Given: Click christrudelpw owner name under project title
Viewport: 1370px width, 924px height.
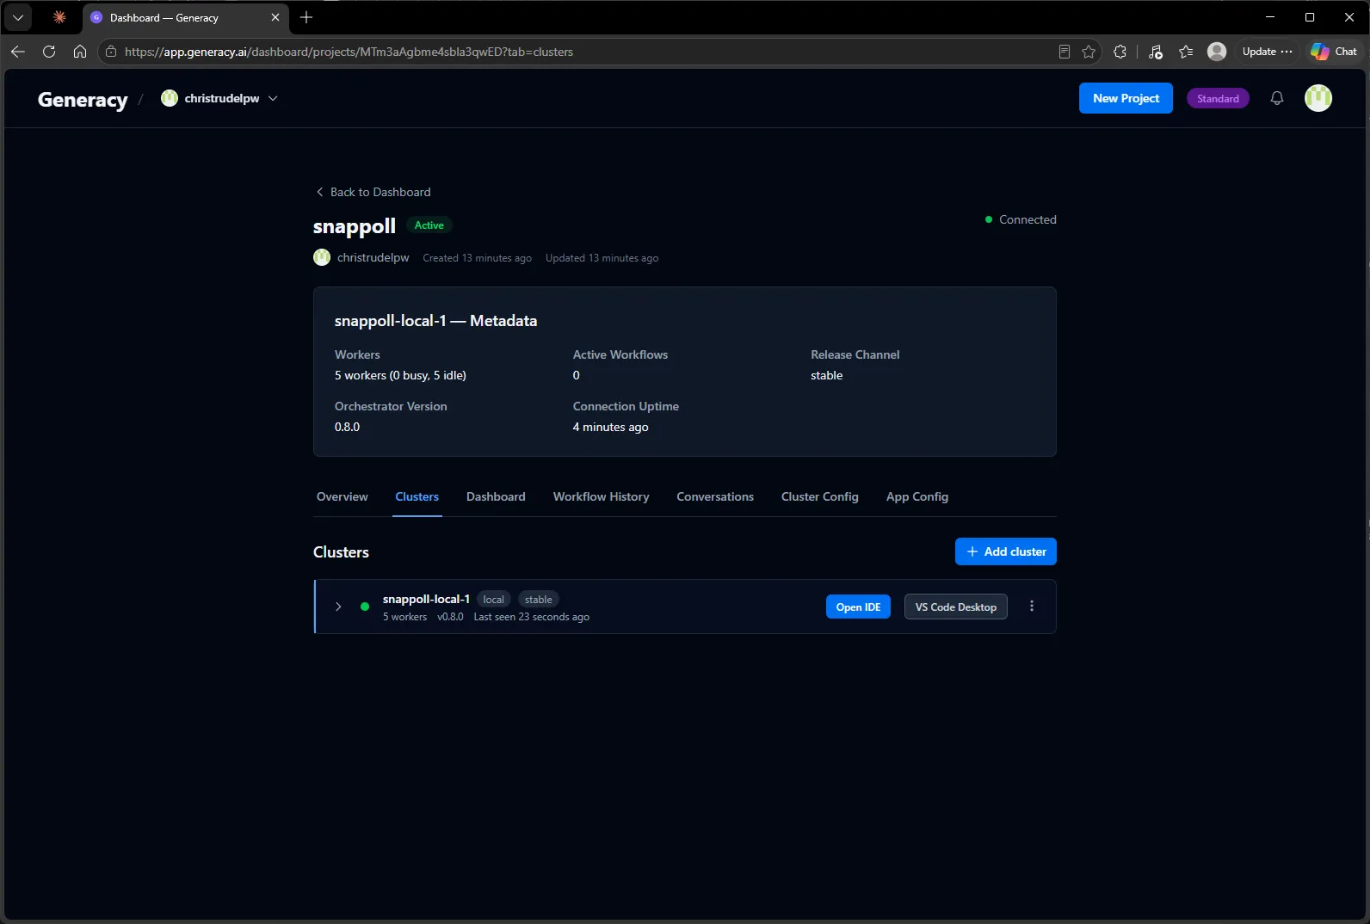Looking at the screenshot, I should click(x=373, y=257).
